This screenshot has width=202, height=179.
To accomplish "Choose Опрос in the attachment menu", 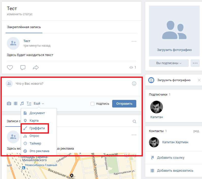I will click(x=34, y=136).
